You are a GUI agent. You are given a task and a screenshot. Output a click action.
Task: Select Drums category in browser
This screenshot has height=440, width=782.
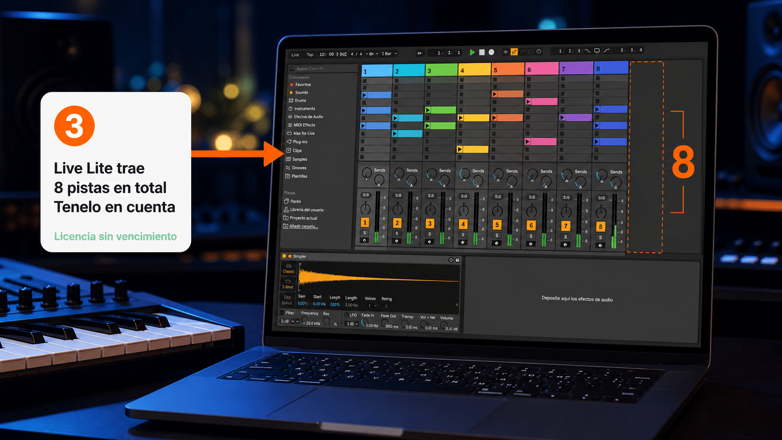pos(300,101)
